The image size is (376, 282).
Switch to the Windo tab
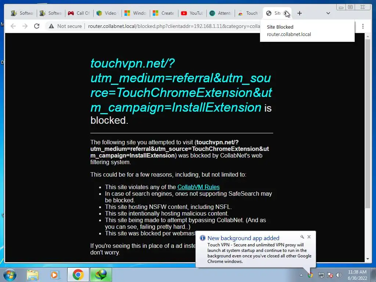pyautogui.click(x=135, y=13)
